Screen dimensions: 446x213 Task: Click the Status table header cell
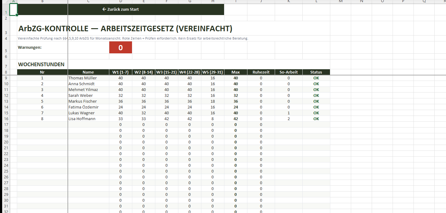click(316, 72)
